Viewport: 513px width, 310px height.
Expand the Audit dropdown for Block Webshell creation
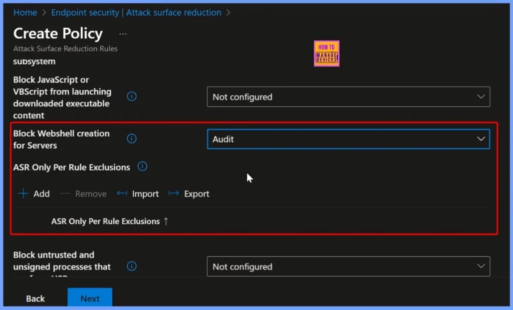348,139
